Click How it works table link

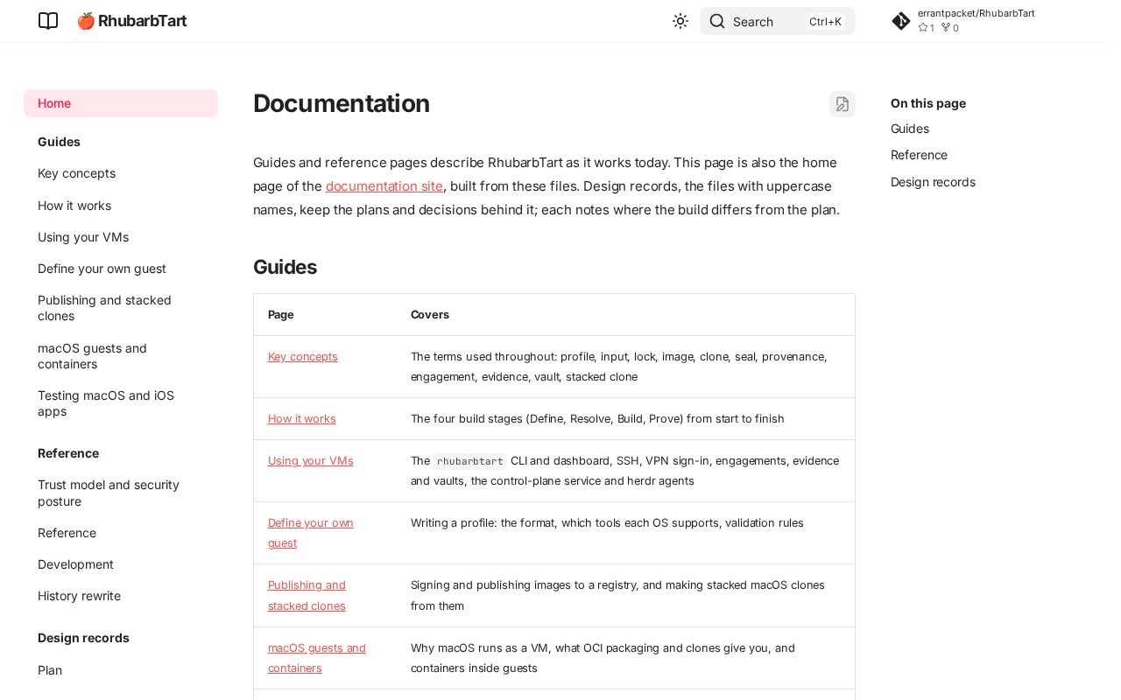tap(302, 418)
